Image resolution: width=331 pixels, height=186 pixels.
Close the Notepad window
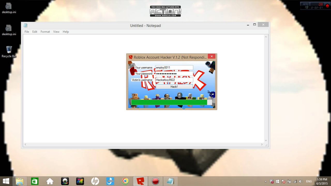263,25
